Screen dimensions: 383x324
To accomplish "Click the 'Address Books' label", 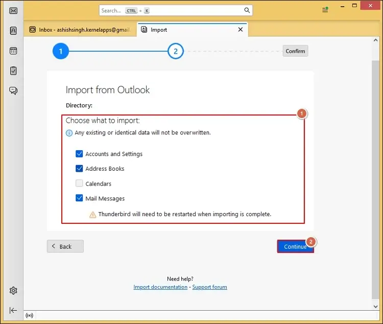I will (105, 169).
